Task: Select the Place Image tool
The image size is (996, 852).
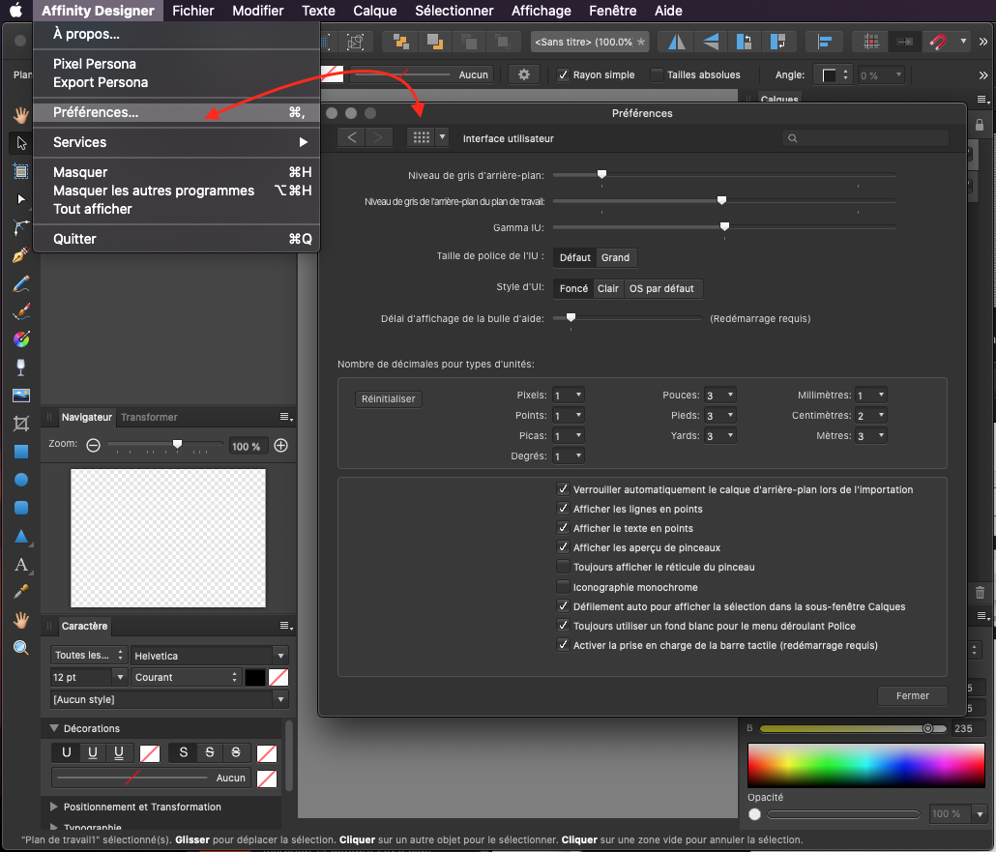Action: 21,396
